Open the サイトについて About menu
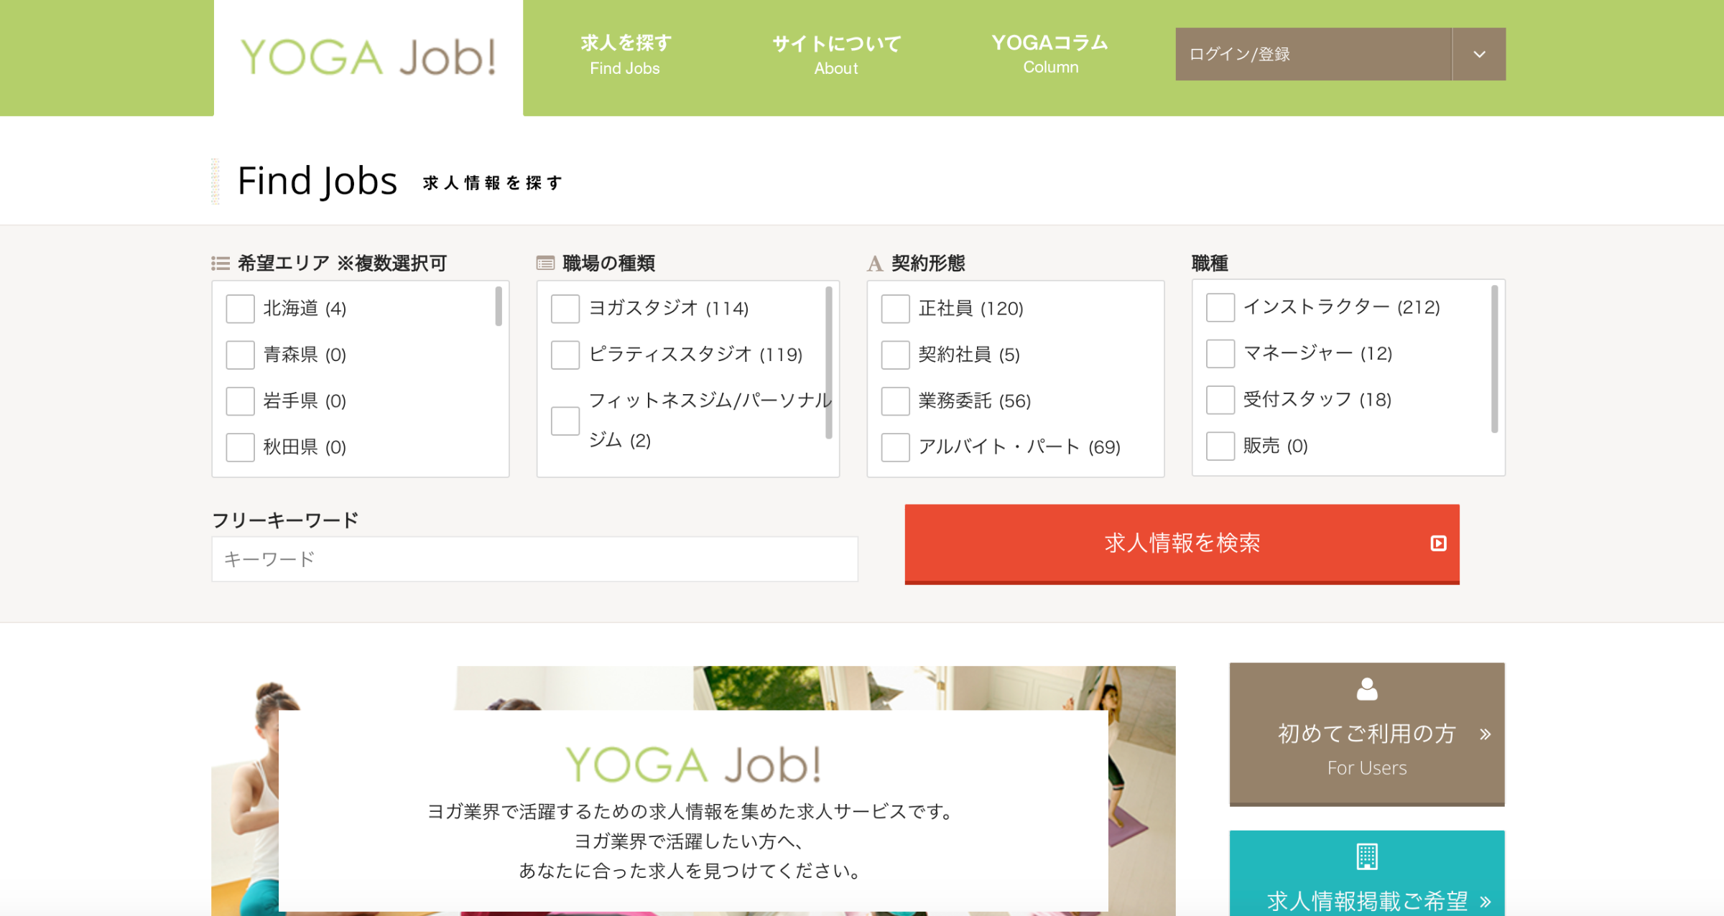 836,55
